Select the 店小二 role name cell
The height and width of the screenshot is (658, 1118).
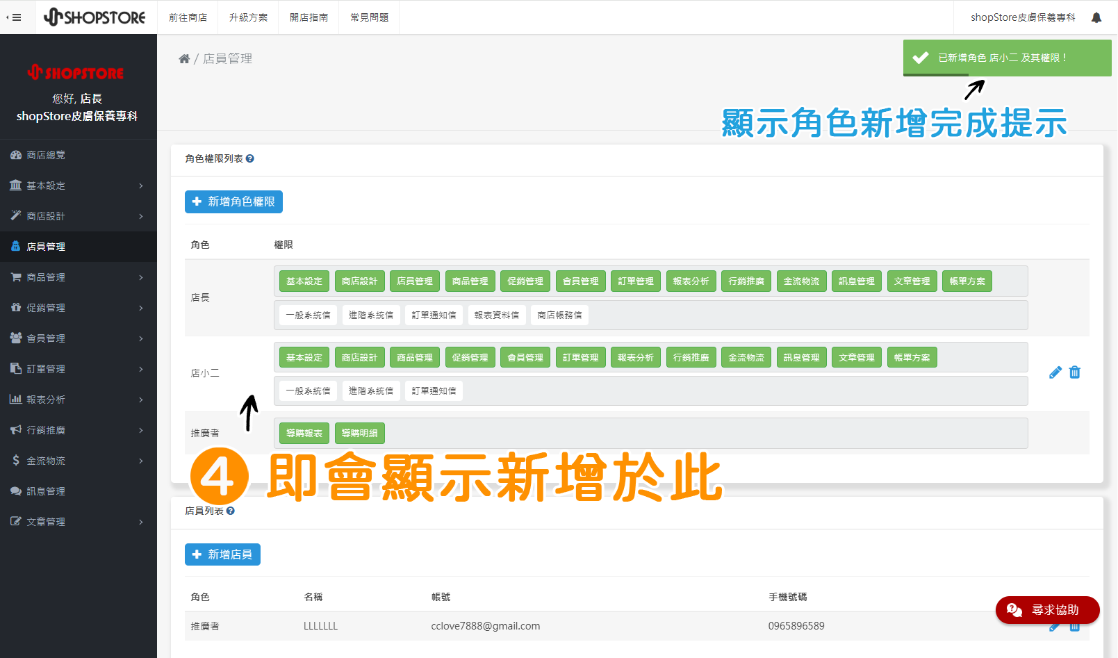pyautogui.click(x=205, y=374)
